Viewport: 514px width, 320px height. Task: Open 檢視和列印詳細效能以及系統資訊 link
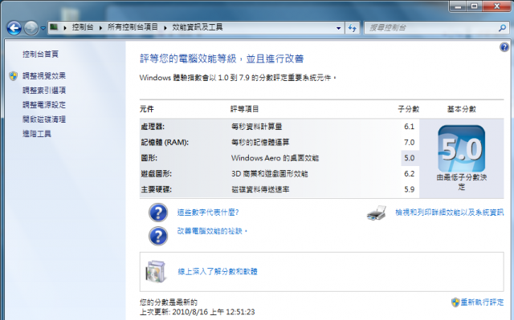[450, 213]
